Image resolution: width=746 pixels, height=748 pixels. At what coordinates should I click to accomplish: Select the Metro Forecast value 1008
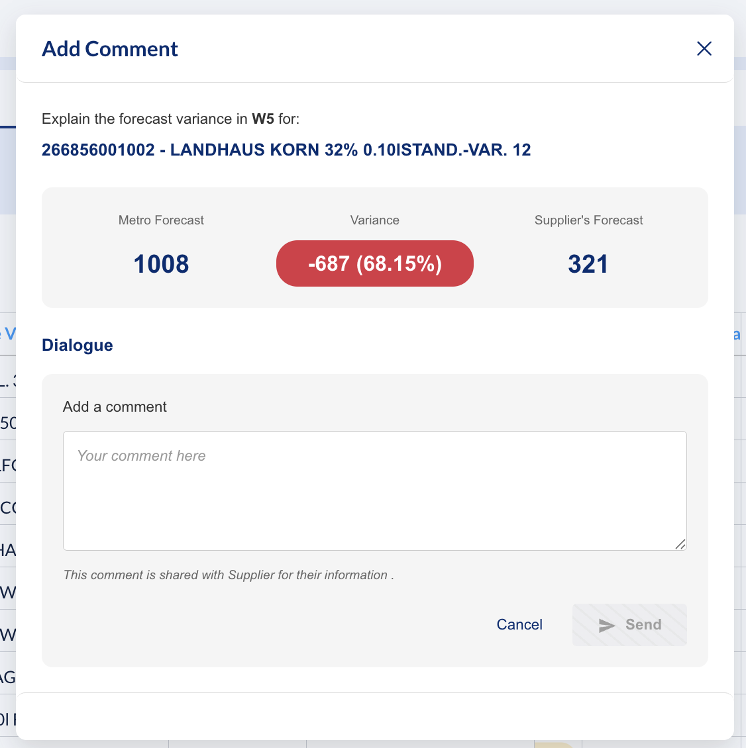coord(162,264)
